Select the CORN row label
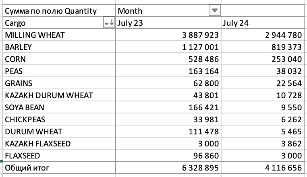Image resolution: width=307 pixels, height=177 pixels. (x=15, y=60)
